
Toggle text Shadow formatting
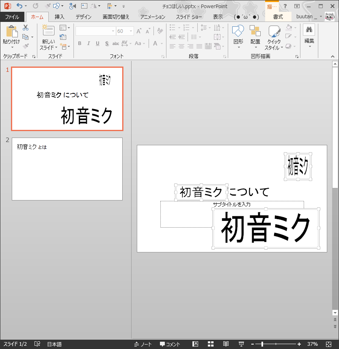point(107,44)
